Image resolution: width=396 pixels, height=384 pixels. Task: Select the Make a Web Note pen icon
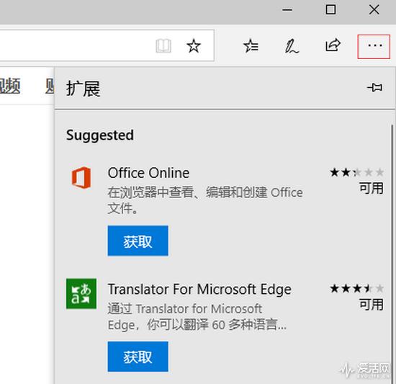point(292,46)
